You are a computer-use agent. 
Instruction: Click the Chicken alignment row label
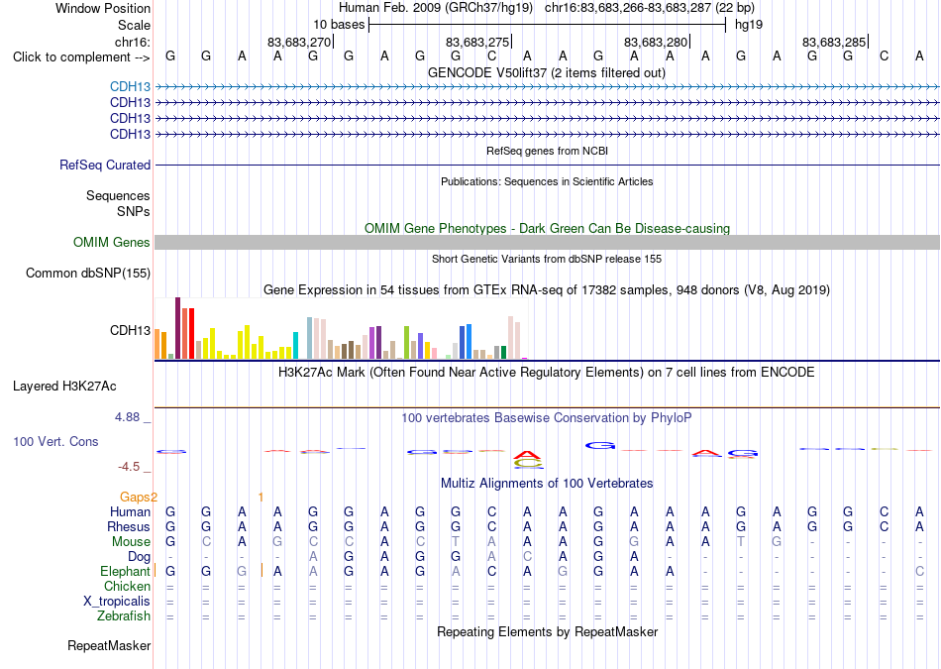click(127, 586)
